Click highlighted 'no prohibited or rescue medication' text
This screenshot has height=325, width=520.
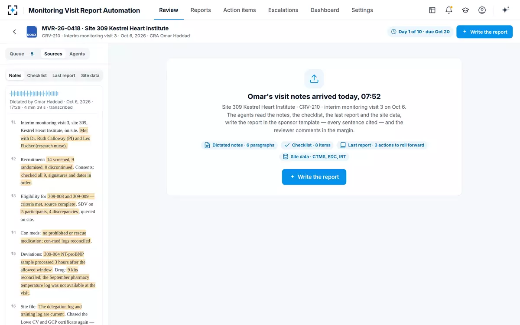[56, 237]
